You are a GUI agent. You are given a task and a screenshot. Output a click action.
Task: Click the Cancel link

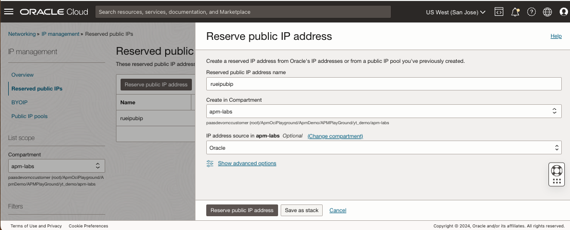click(x=338, y=210)
